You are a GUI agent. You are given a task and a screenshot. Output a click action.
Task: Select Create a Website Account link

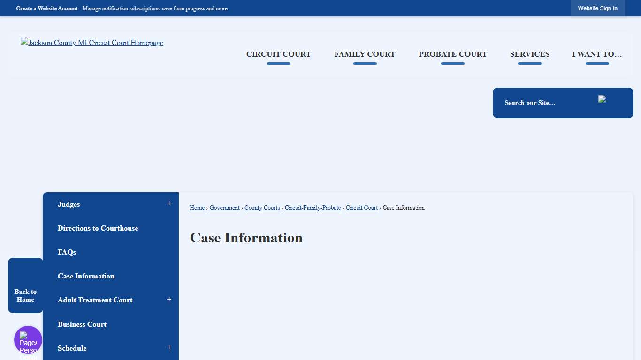46,8
